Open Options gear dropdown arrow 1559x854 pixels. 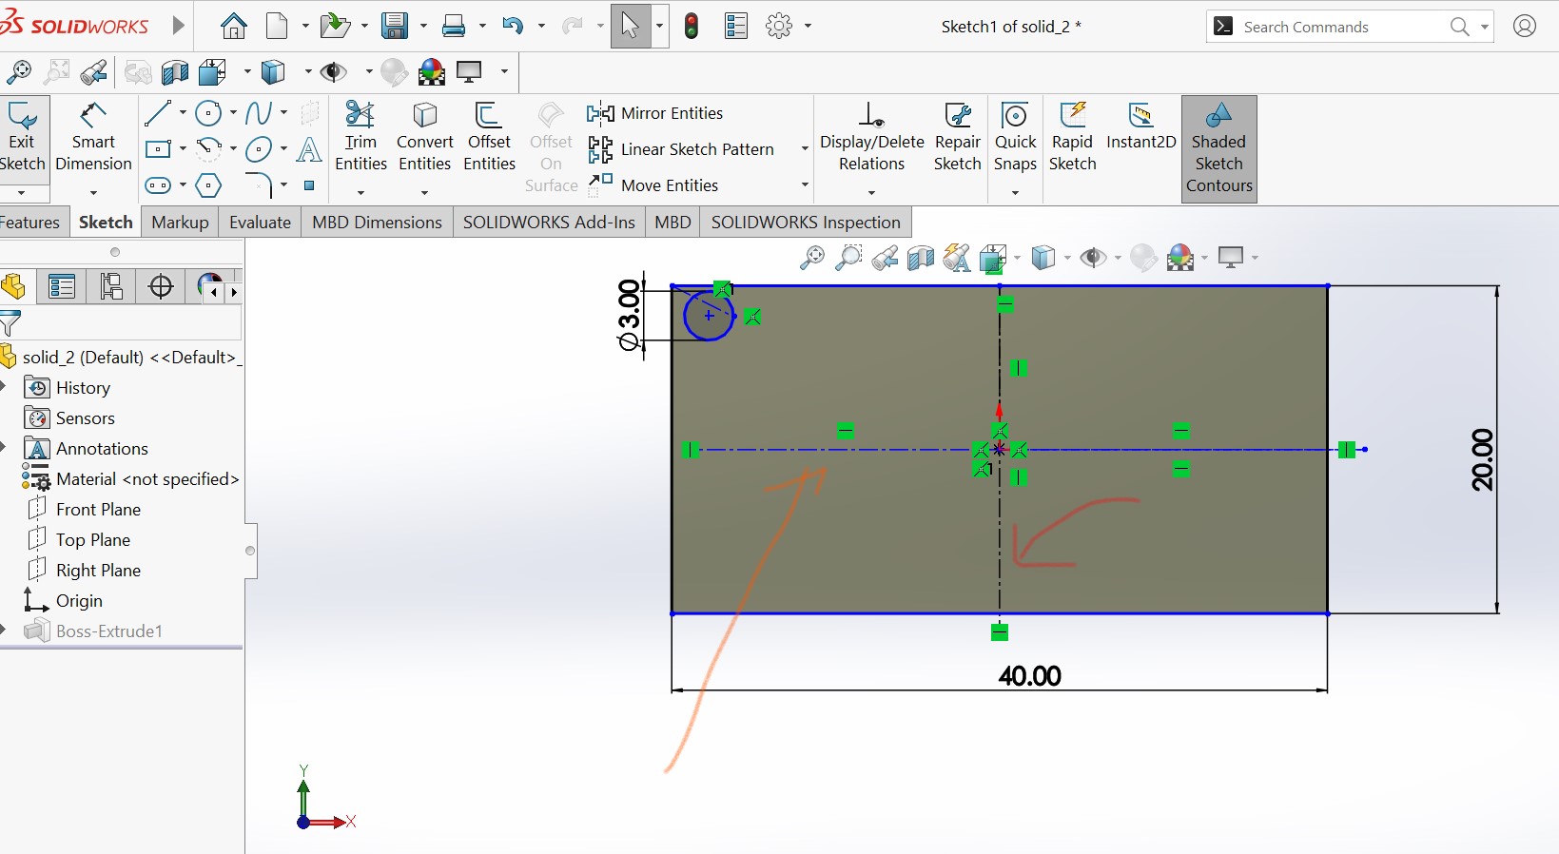[809, 27]
